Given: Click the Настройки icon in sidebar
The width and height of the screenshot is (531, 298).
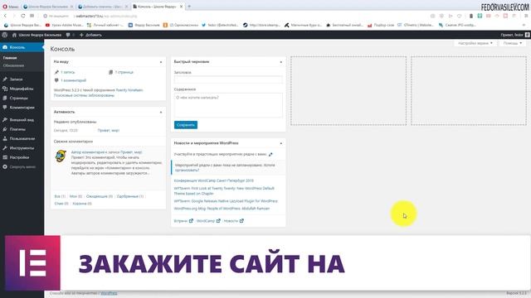Looking at the screenshot, I should tap(5, 157).
